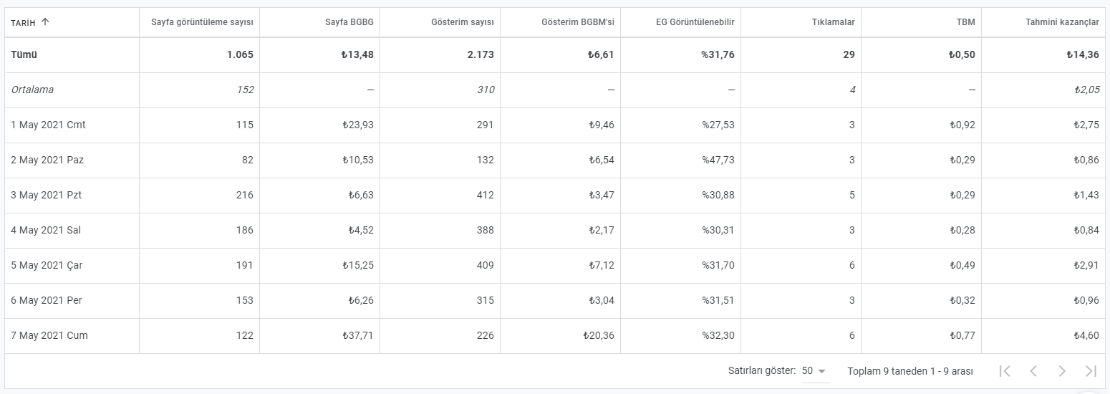
Task: Jump to the last page icon
Action: [1091, 371]
